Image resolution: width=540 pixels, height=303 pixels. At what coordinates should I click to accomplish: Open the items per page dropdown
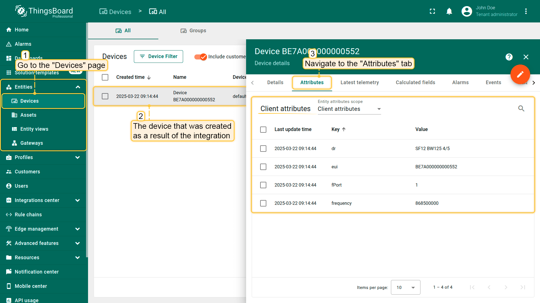pyautogui.click(x=405, y=287)
